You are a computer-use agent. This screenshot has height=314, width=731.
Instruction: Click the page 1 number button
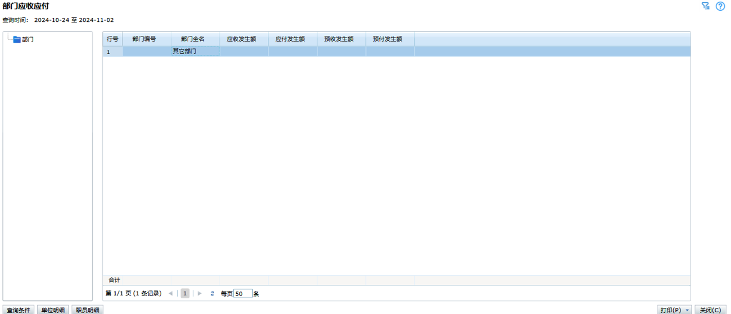tap(185, 293)
